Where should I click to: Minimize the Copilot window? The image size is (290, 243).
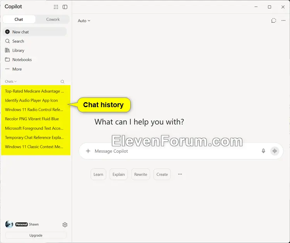[256, 7]
